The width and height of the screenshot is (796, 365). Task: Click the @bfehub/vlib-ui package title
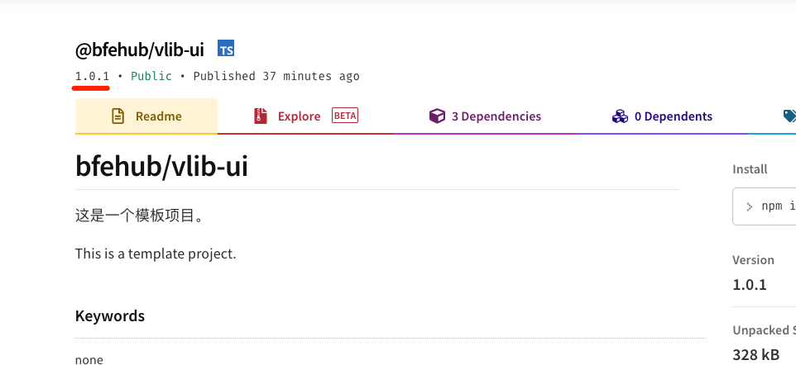140,50
